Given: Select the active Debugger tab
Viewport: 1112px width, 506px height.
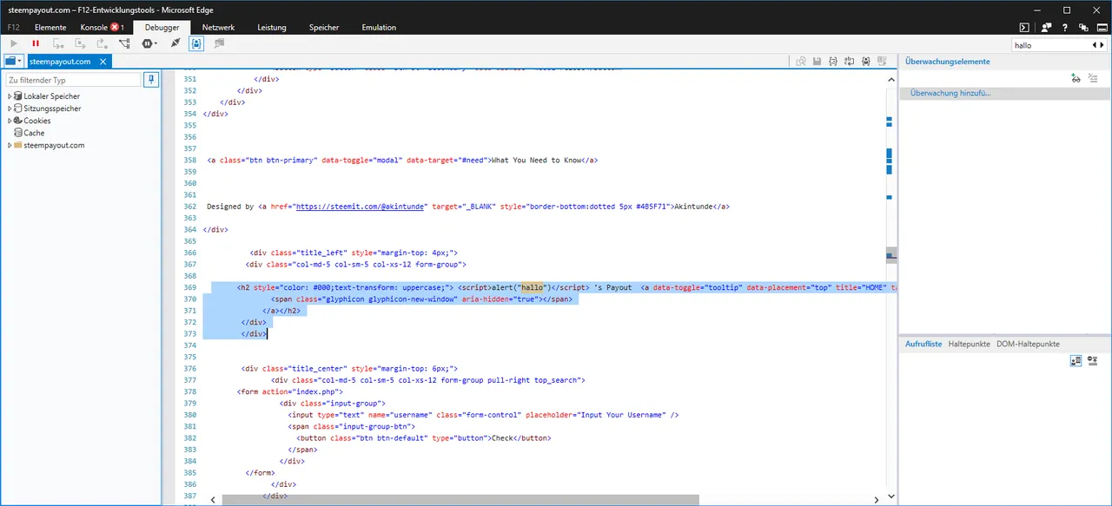Looking at the screenshot, I should click(162, 27).
